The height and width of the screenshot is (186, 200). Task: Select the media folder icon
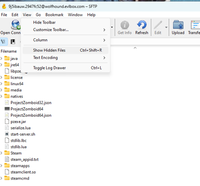[x=7, y=90]
